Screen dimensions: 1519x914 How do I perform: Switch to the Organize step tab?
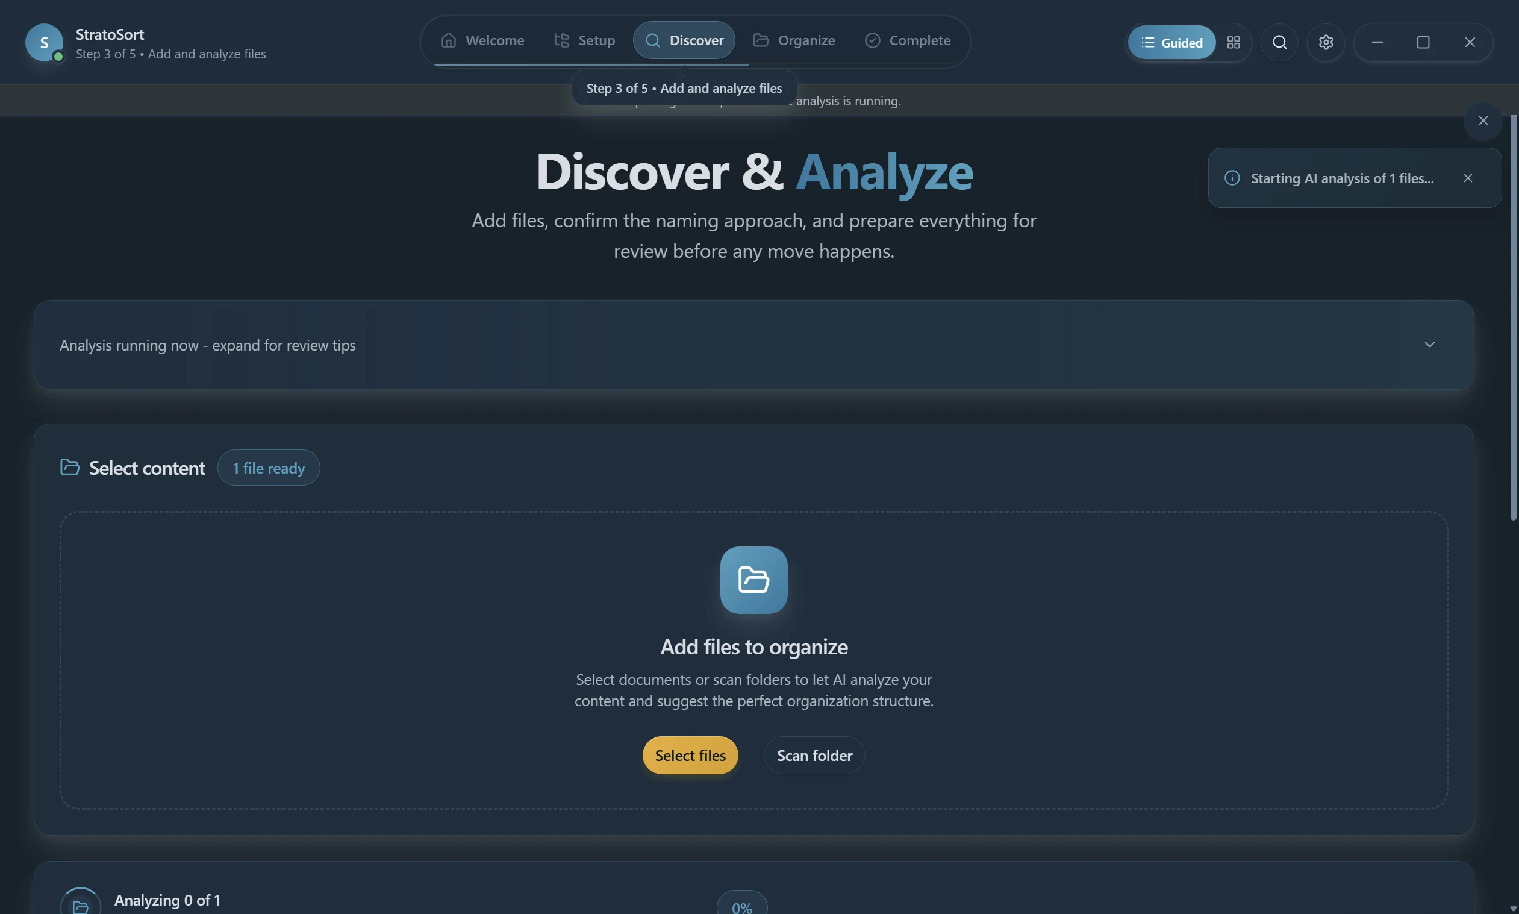(794, 40)
